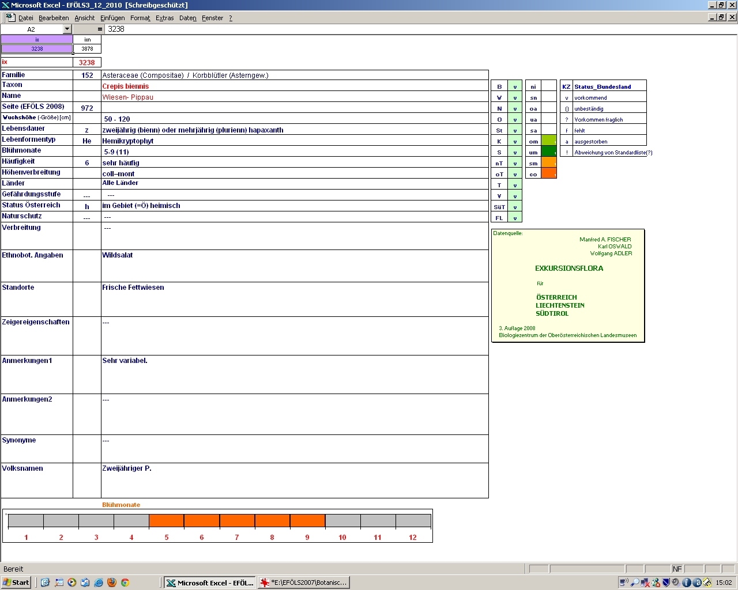This screenshot has width=738, height=590.
Task: Click the B state status cell
Action: click(515, 86)
